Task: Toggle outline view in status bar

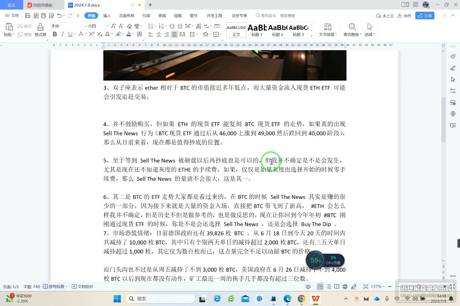Action: pos(329,287)
